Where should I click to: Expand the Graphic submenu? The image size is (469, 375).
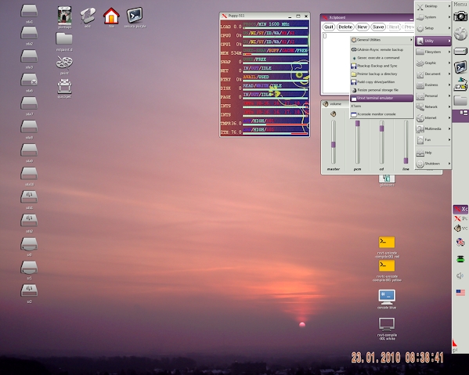click(433, 63)
